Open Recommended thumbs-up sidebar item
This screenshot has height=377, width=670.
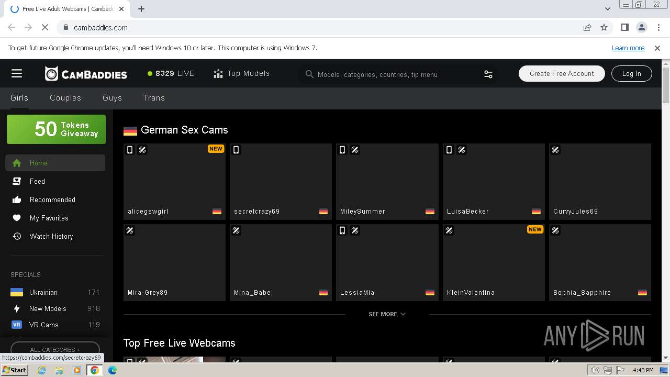point(55,199)
